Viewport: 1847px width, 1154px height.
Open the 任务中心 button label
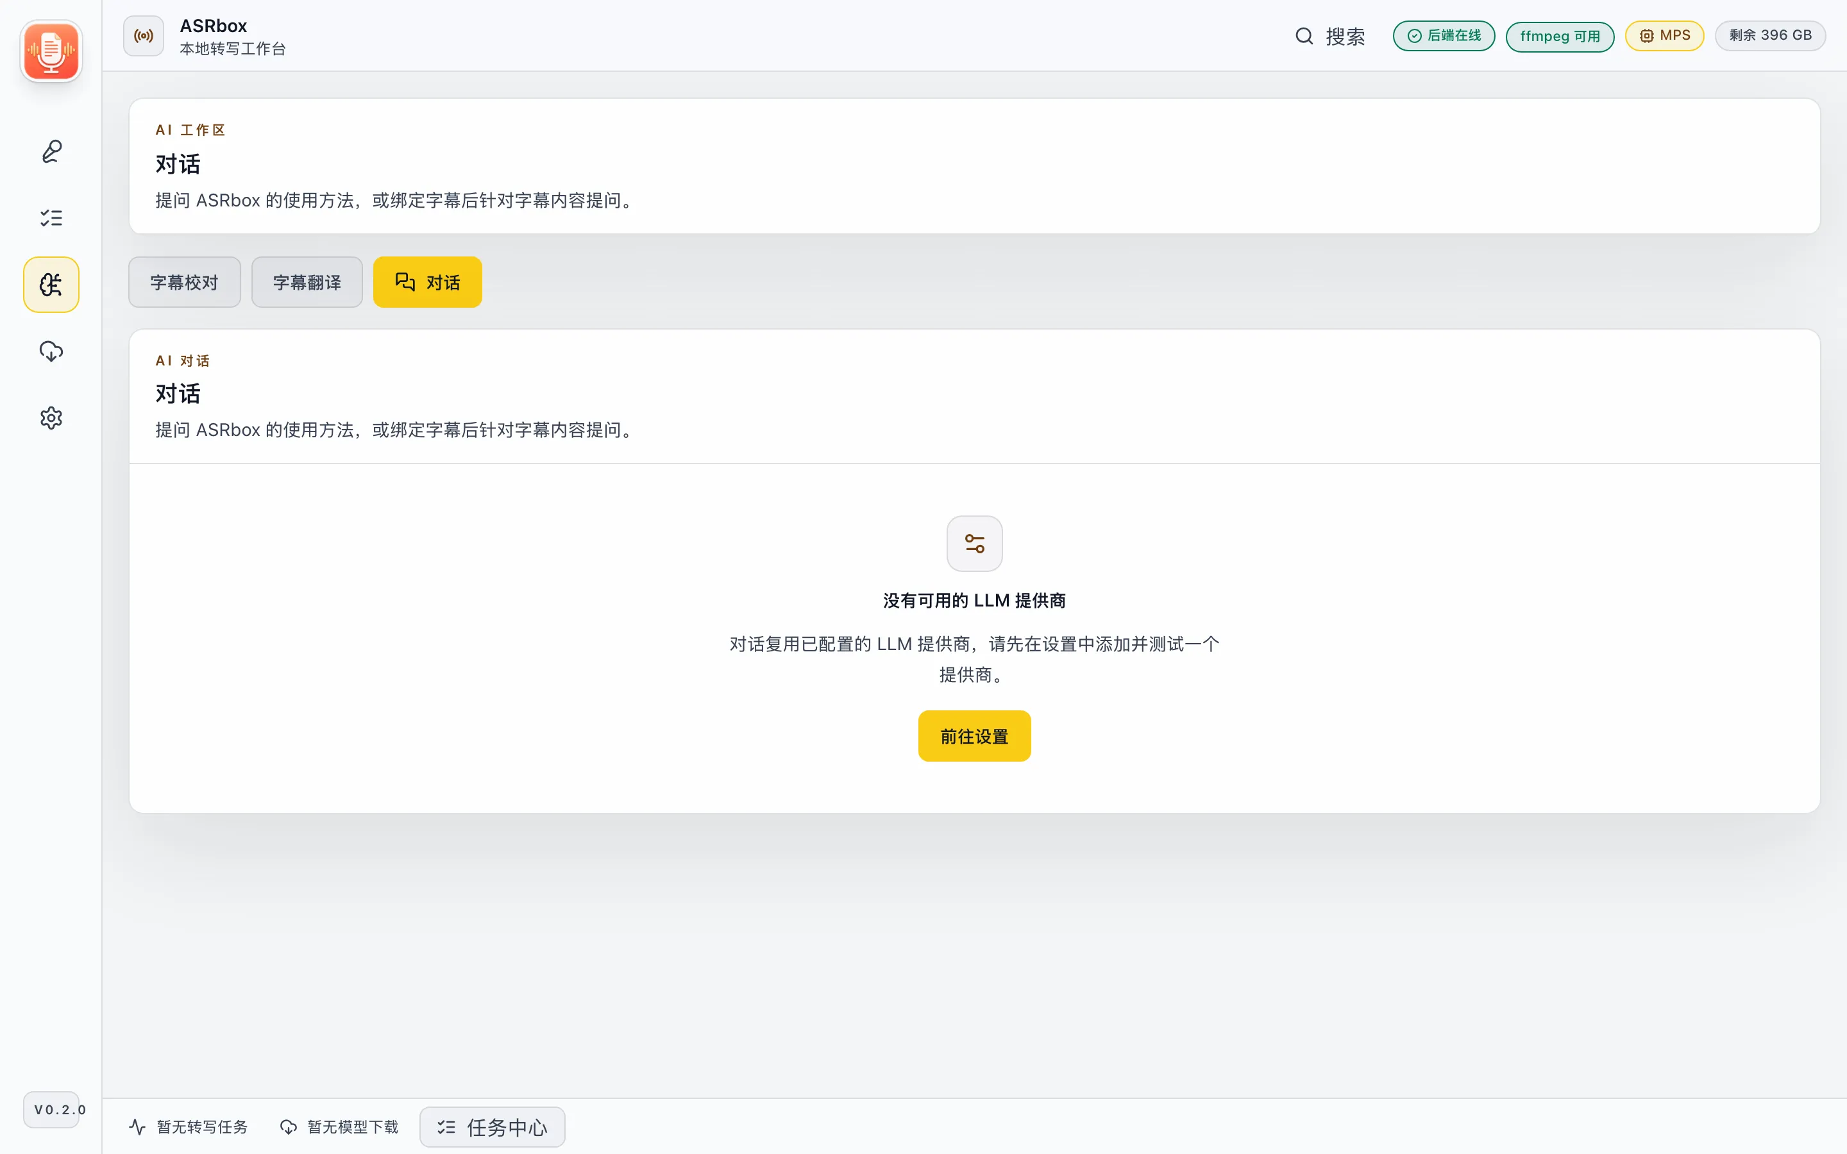pos(507,1127)
